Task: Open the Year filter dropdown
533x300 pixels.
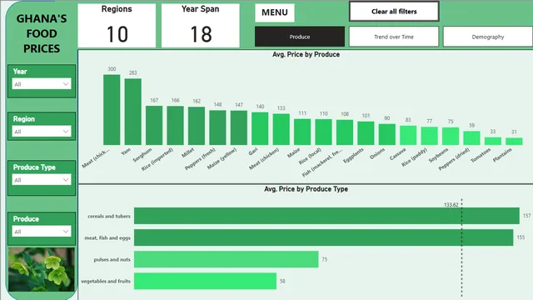Action: coord(42,83)
